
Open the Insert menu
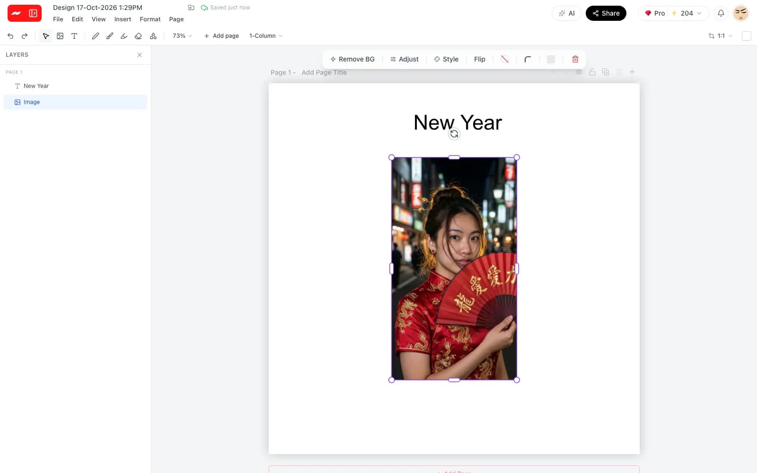click(x=123, y=19)
